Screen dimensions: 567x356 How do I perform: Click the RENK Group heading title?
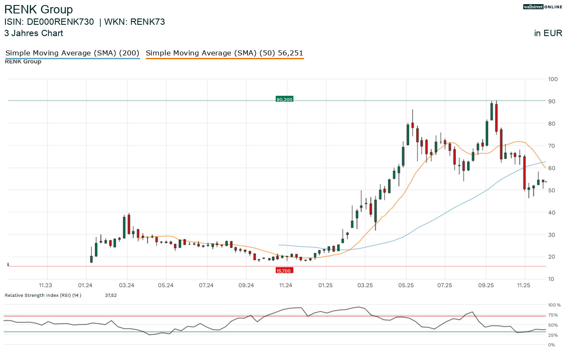[x=38, y=10]
